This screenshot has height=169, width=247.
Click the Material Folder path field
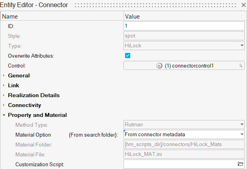point(184,144)
